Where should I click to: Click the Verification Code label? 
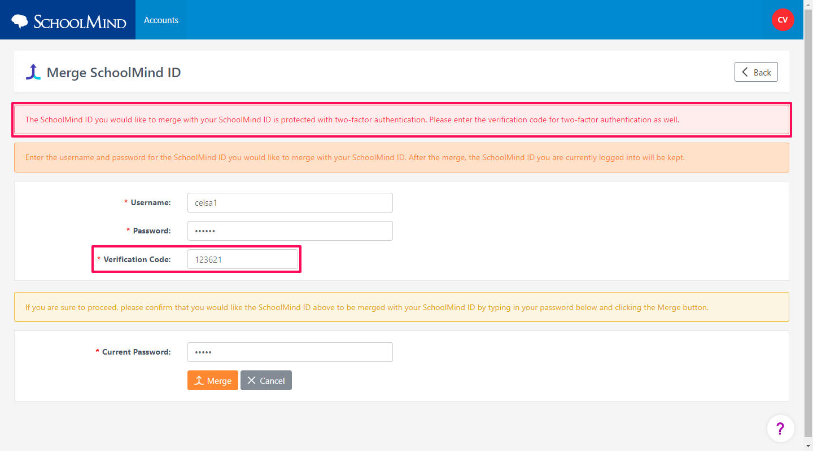click(137, 259)
